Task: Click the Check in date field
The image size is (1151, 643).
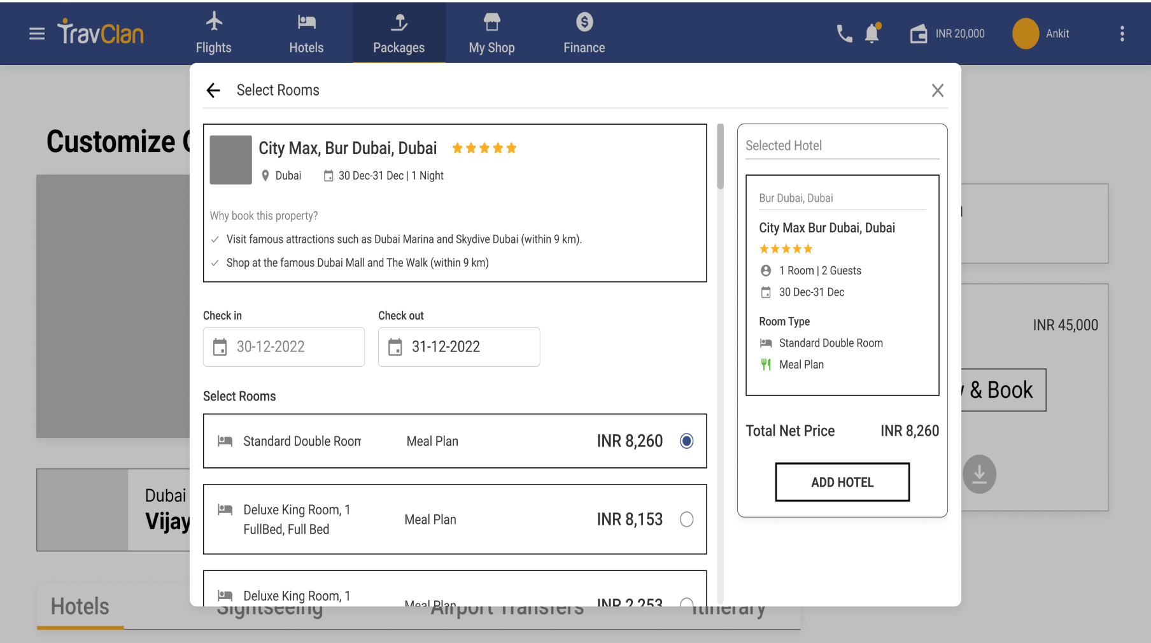Action: pyautogui.click(x=284, y=347)
